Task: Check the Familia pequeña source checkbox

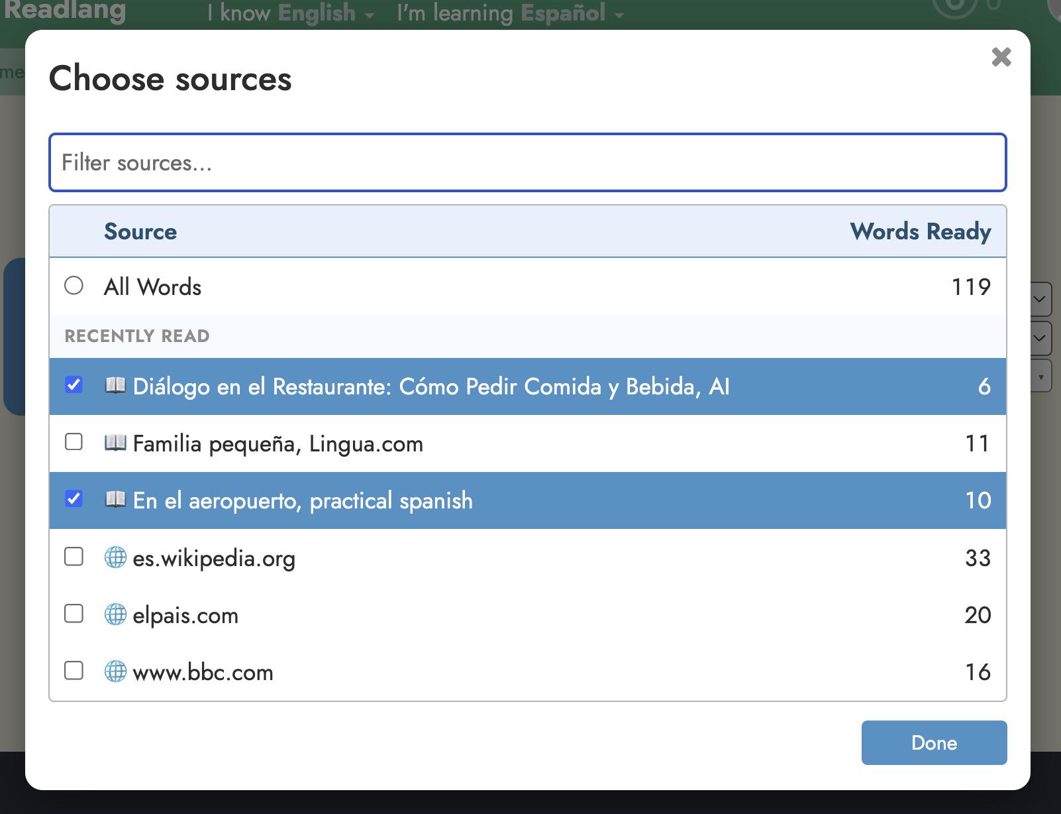Action: click(74, 441)
